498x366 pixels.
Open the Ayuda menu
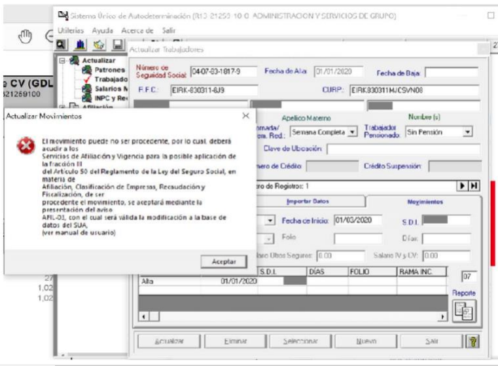click(x=102, y=30)
